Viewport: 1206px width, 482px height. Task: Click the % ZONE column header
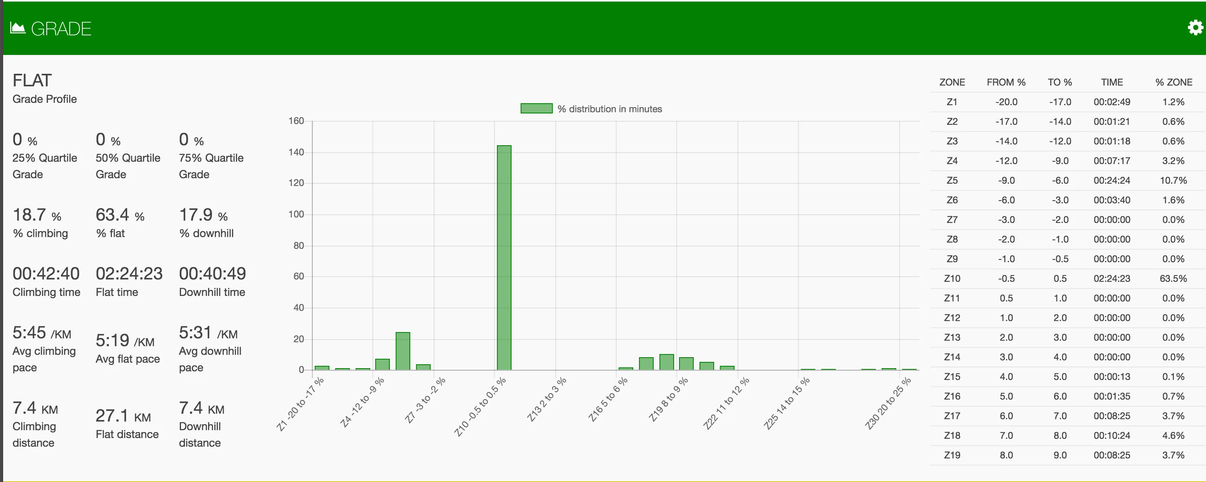(x=1173, y=82)
